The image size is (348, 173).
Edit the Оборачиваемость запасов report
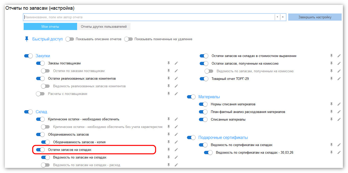(x=176, y=134)
